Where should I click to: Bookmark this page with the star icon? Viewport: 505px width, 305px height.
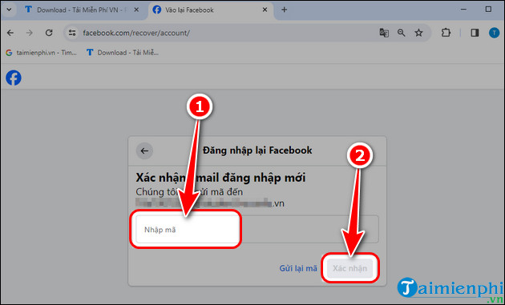click(418, 33)
